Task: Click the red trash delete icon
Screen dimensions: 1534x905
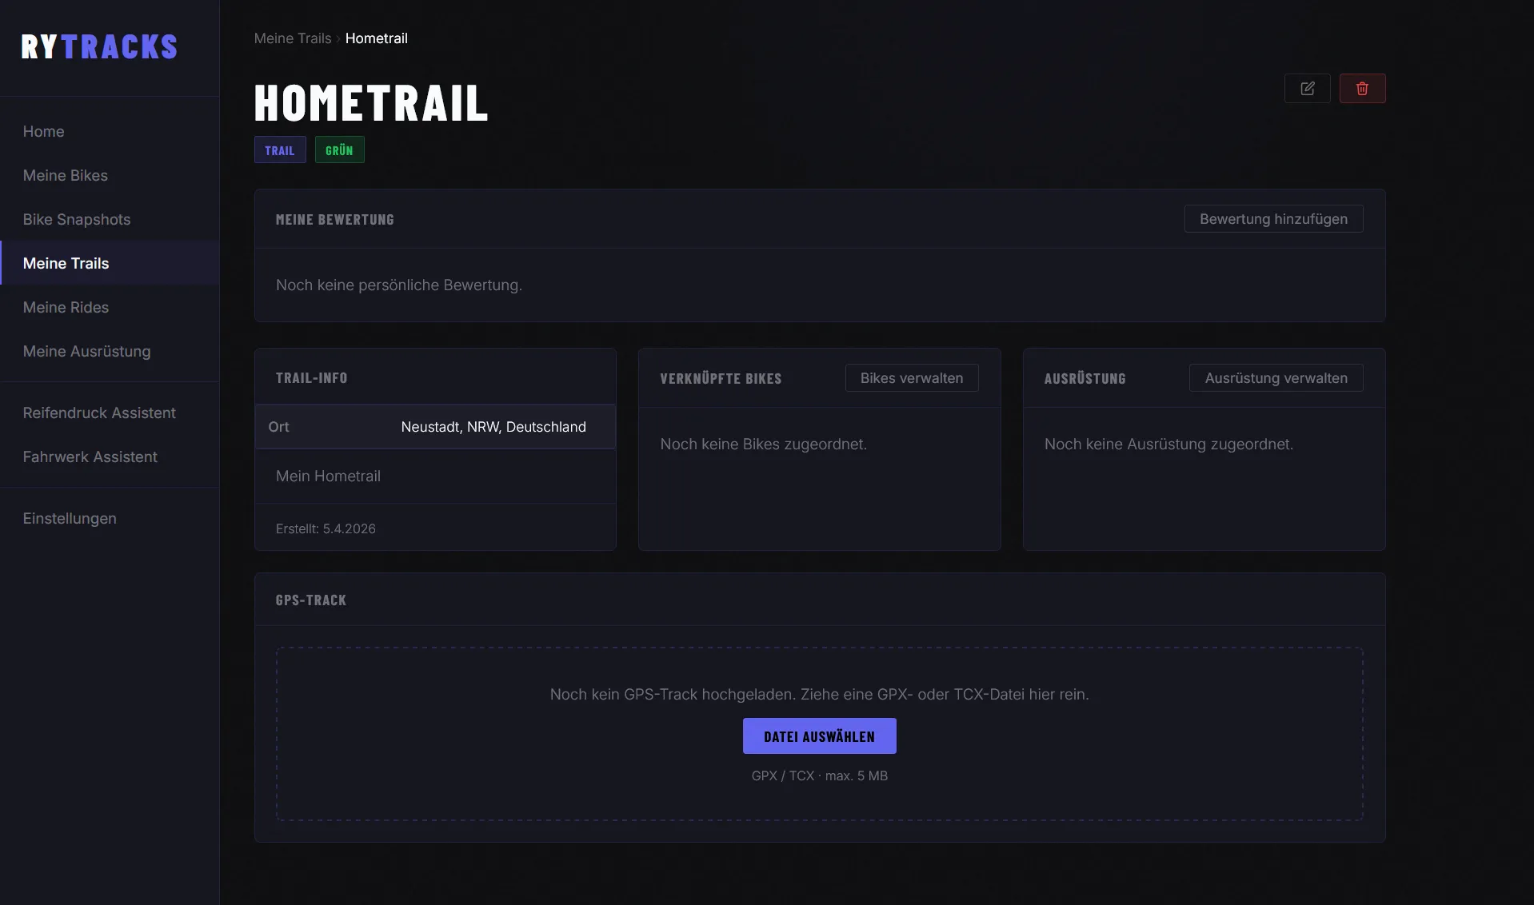Action: click(1362, 89)
